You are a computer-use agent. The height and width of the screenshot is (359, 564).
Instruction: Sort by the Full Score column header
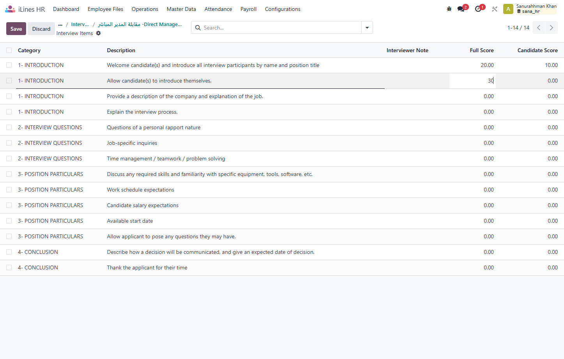coord(482,50)
